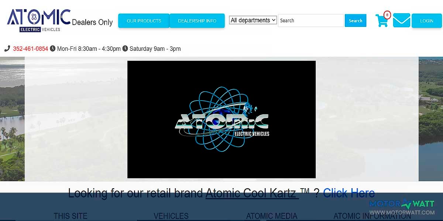Screen dimensions: 443x221
Task: Open the Atomic Cool Kartz link
Action: point(251,193)
